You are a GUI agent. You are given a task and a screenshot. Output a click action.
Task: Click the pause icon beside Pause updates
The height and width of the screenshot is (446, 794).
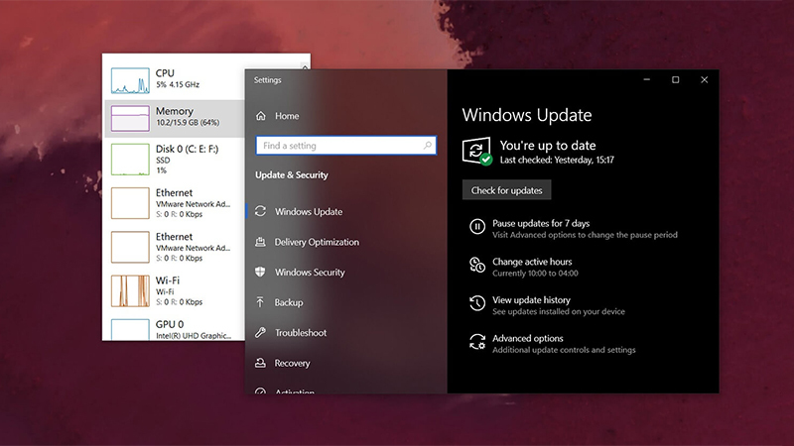477,227
